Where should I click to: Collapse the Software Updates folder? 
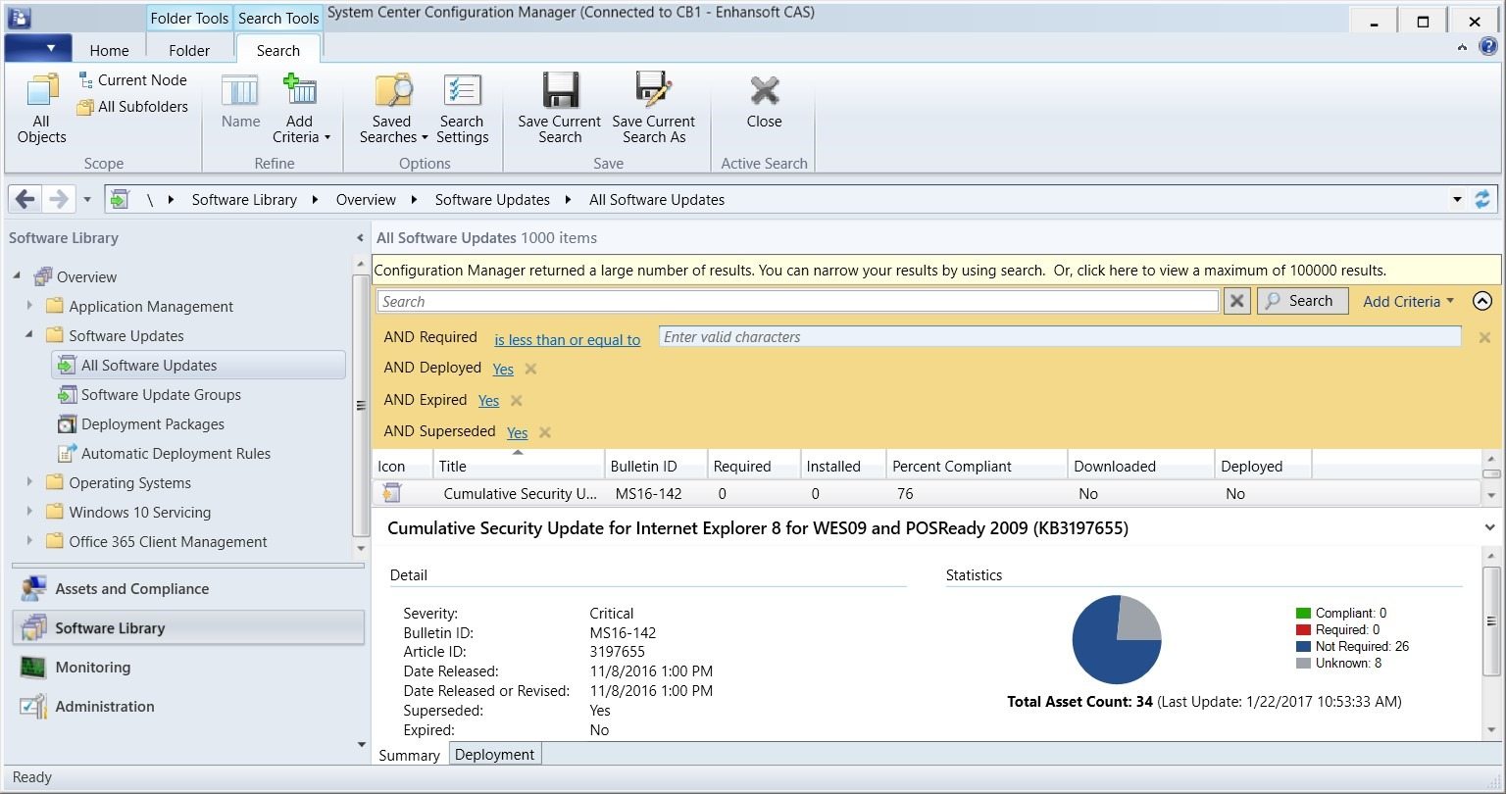[29, 334]
